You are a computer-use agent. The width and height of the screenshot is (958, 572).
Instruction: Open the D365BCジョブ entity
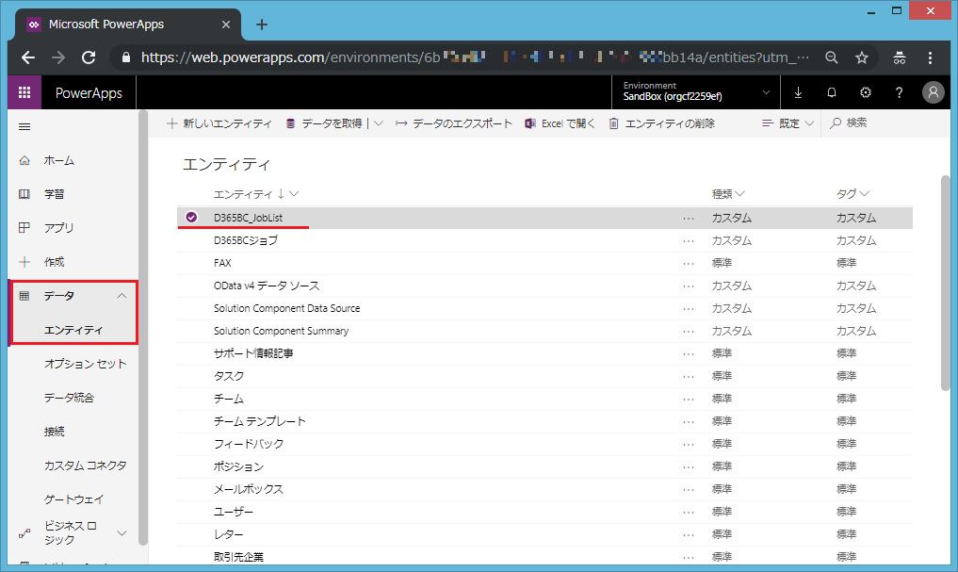click(x=246, y=241)
